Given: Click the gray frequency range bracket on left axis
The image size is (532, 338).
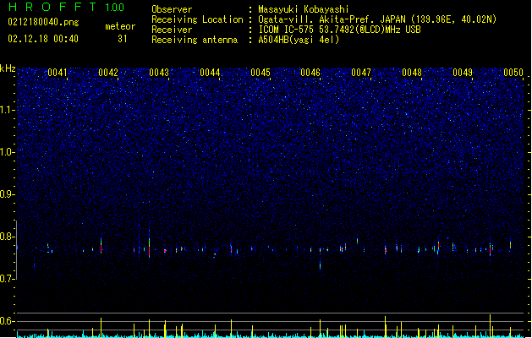Looking at the screenshot, I should click(x=17, y=250).
